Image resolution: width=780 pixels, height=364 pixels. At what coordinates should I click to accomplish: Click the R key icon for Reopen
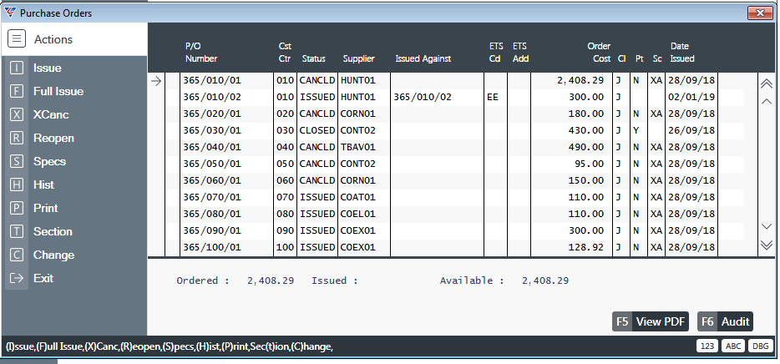click(17, 139)
